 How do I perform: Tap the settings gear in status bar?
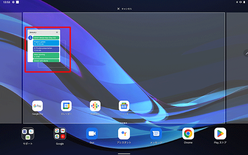(13, 2)
